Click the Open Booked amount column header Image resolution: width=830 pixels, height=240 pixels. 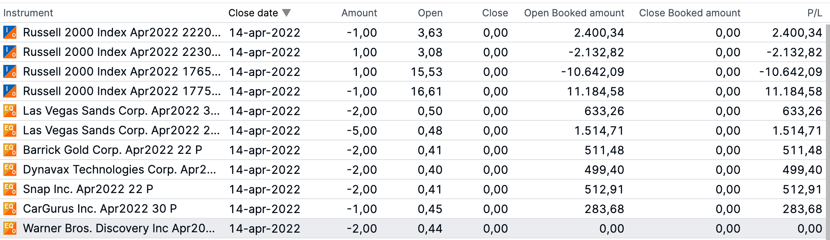coord(574,13)
